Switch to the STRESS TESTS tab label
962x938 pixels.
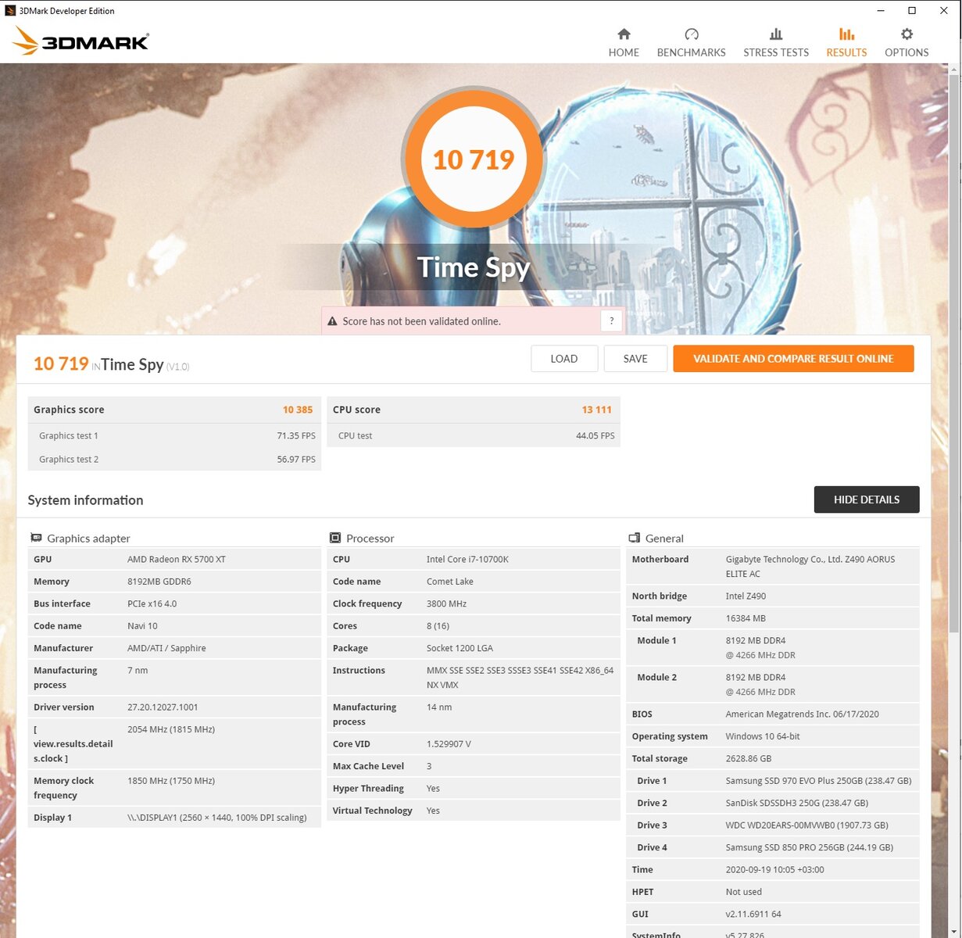tap(776, 52)
